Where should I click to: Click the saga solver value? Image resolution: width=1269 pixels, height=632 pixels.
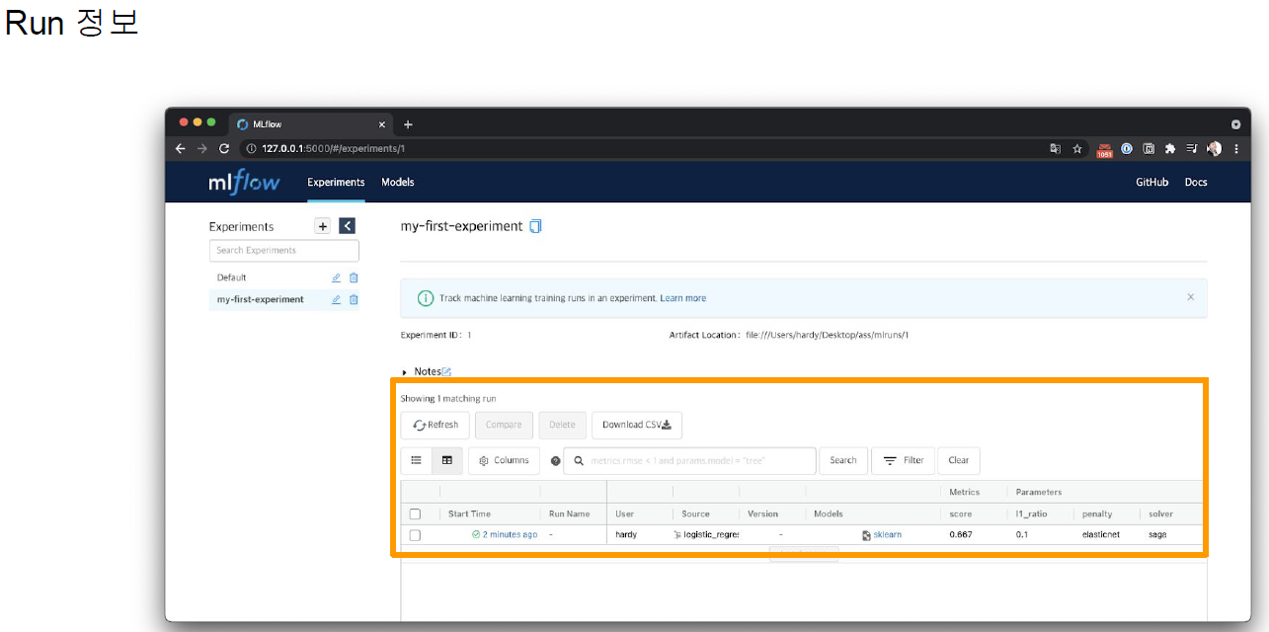click(x=1157, y=535)
